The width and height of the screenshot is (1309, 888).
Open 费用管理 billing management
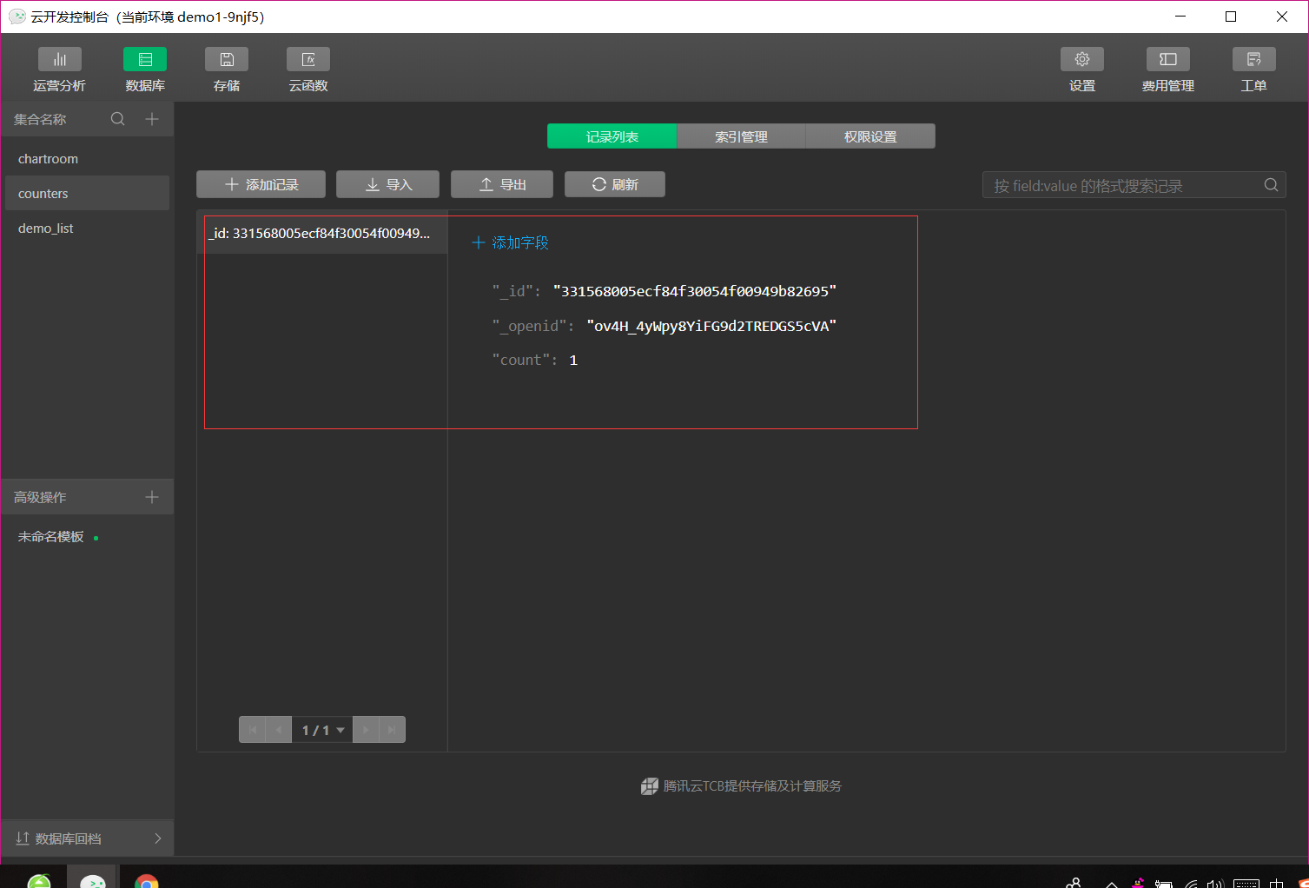tap(1168, 70)
